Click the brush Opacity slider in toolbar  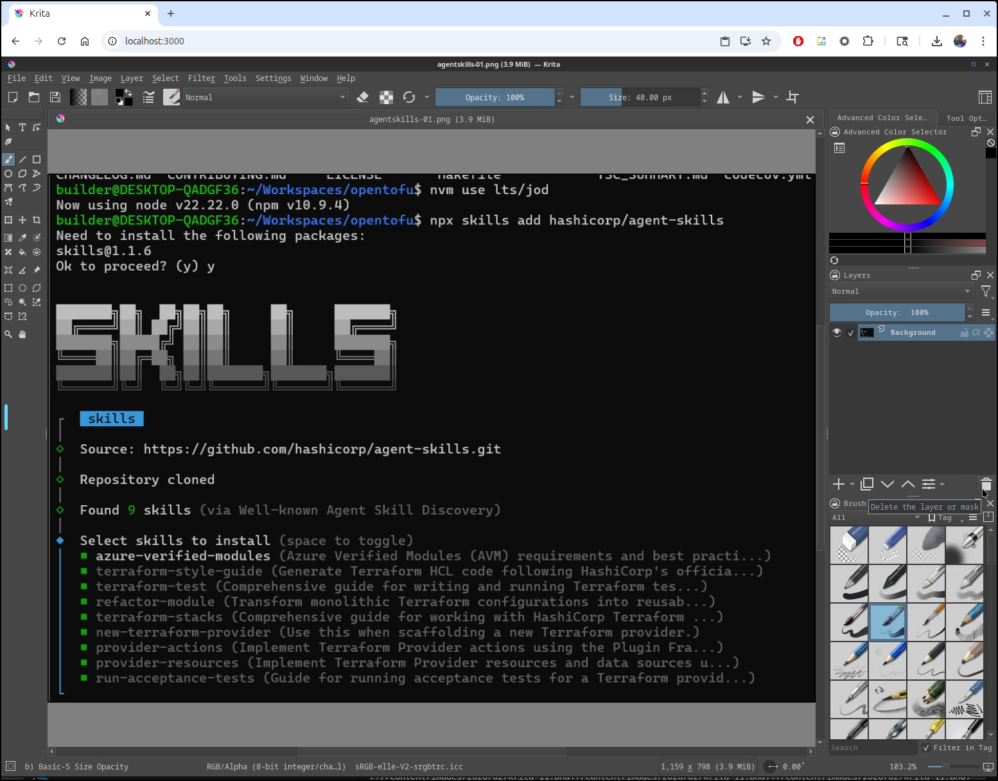(495, 97)
